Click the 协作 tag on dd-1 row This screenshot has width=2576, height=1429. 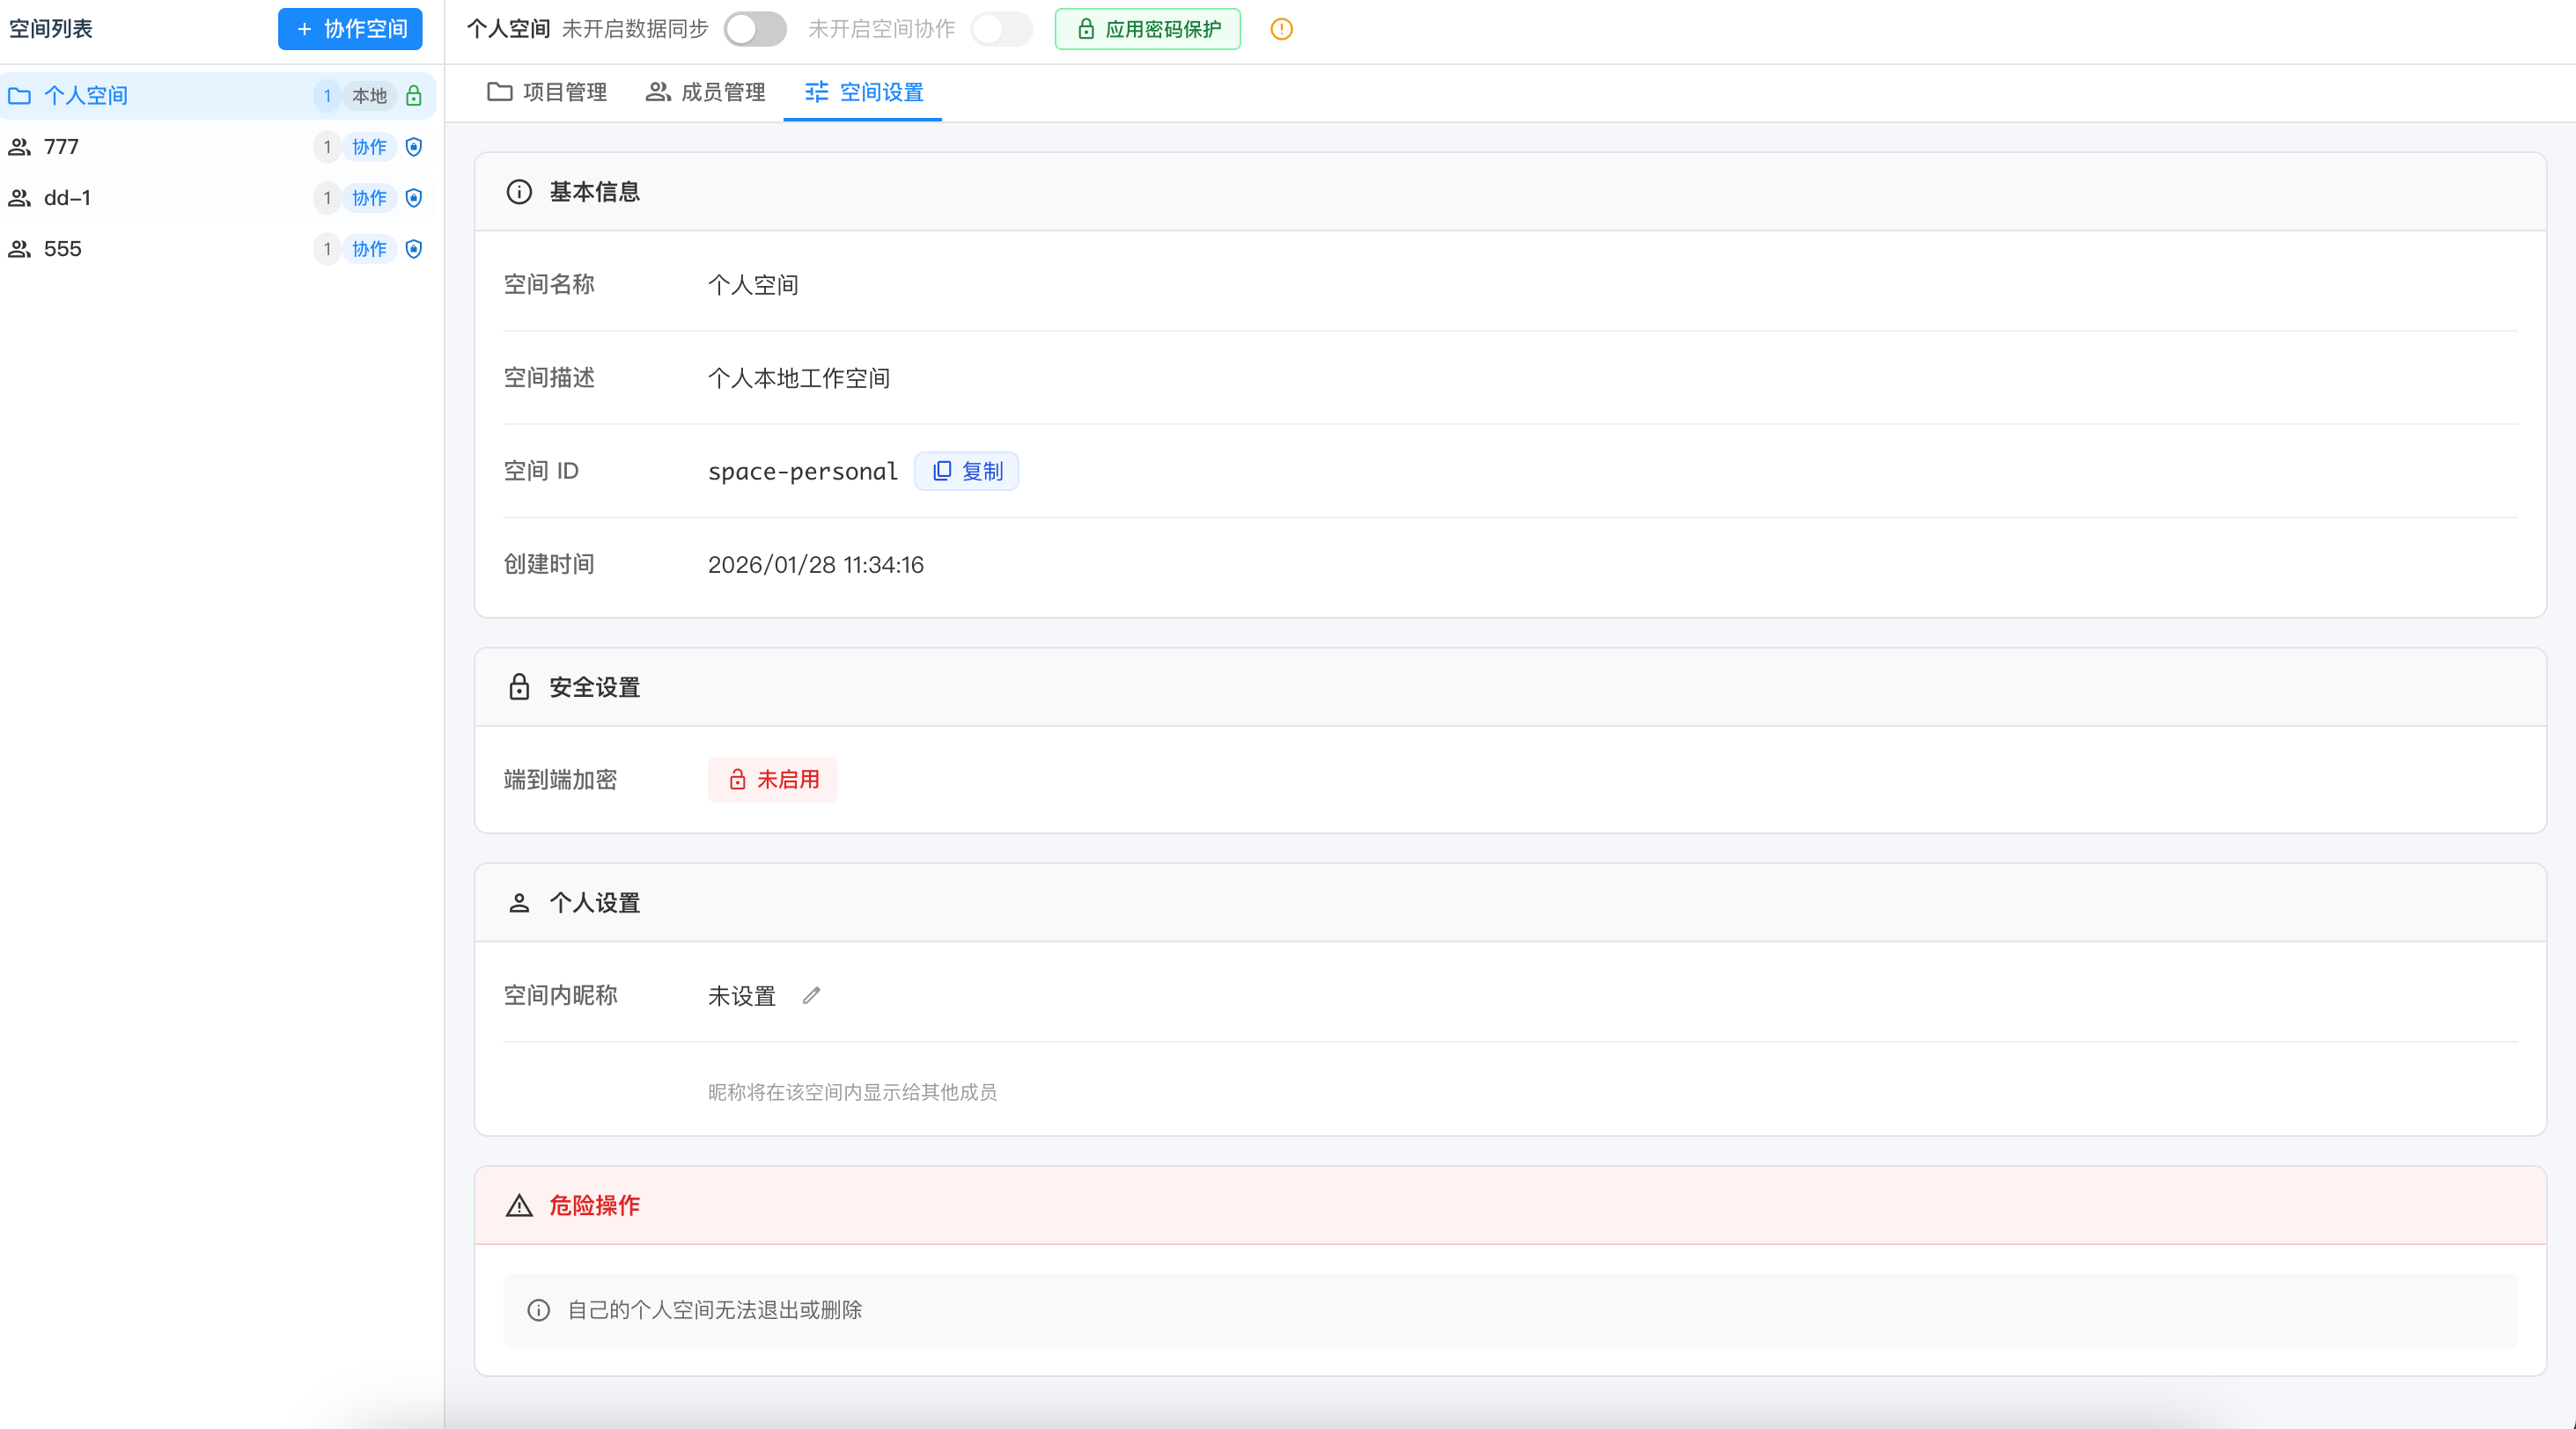[x=369, y=198]
